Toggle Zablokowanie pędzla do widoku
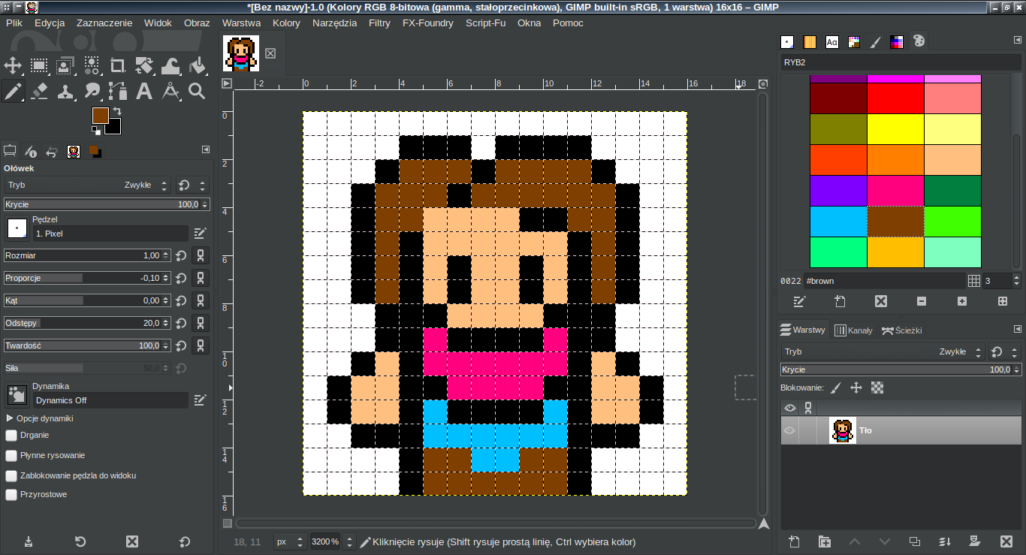 [11, 475]
